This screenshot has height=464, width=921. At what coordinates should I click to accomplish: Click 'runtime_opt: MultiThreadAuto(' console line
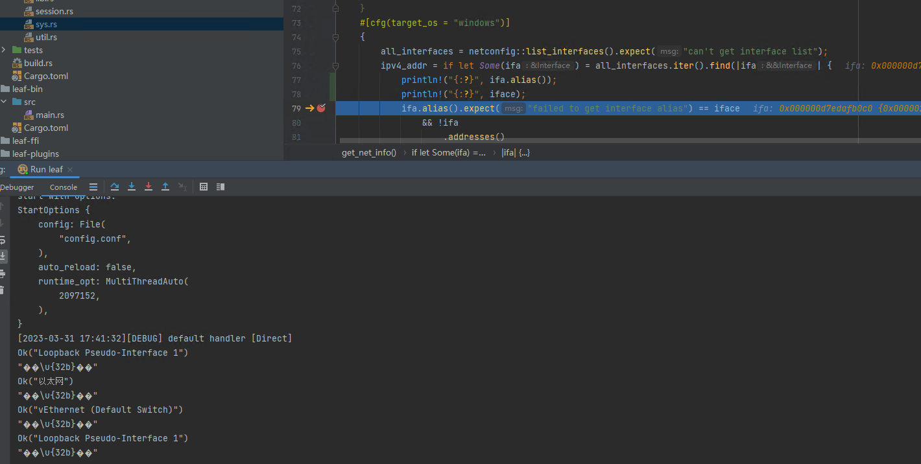pos(114,281)
